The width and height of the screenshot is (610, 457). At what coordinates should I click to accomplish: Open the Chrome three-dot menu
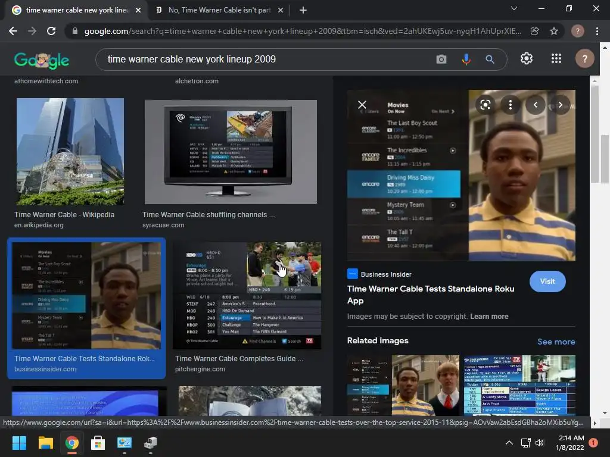point(597,31)
